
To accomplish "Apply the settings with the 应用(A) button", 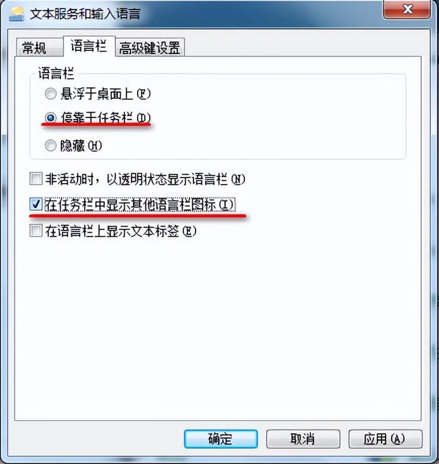I will point(385,439).
